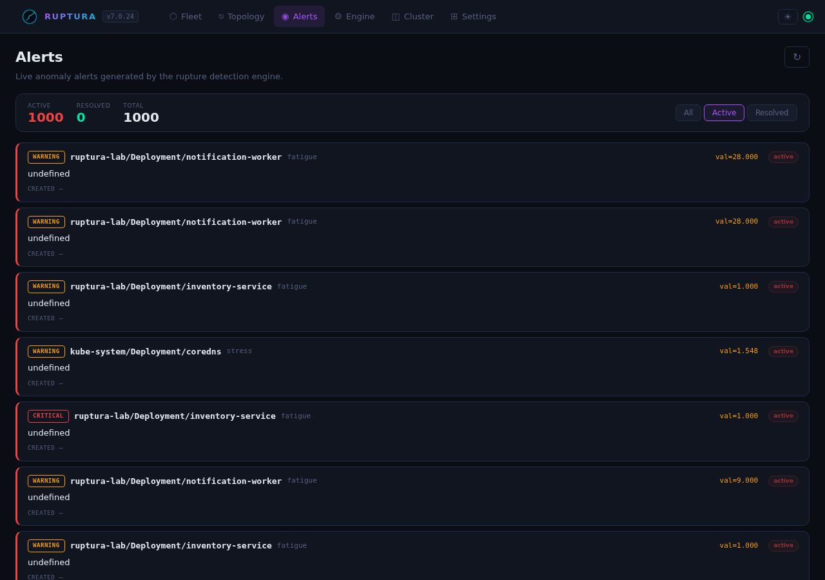Click the CRITICAL severity badge
Image resolution: width=825 pixels, height=580 pixels.
click(x=48, y=416)
